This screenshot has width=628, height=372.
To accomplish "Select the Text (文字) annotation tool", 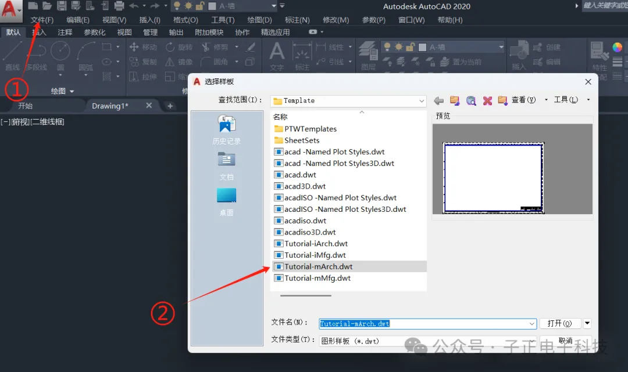I will click(277, 56).
